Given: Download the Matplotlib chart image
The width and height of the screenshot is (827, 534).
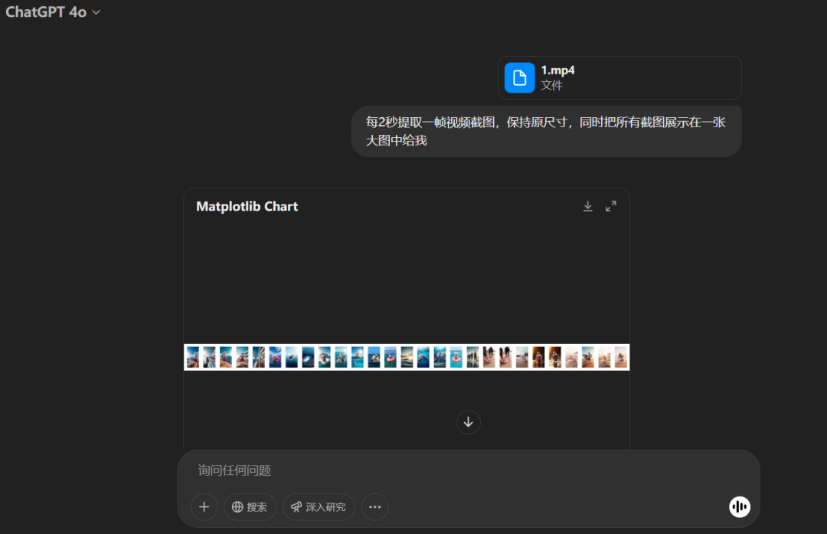Looking at the screenshot, I should coord(587,206).
